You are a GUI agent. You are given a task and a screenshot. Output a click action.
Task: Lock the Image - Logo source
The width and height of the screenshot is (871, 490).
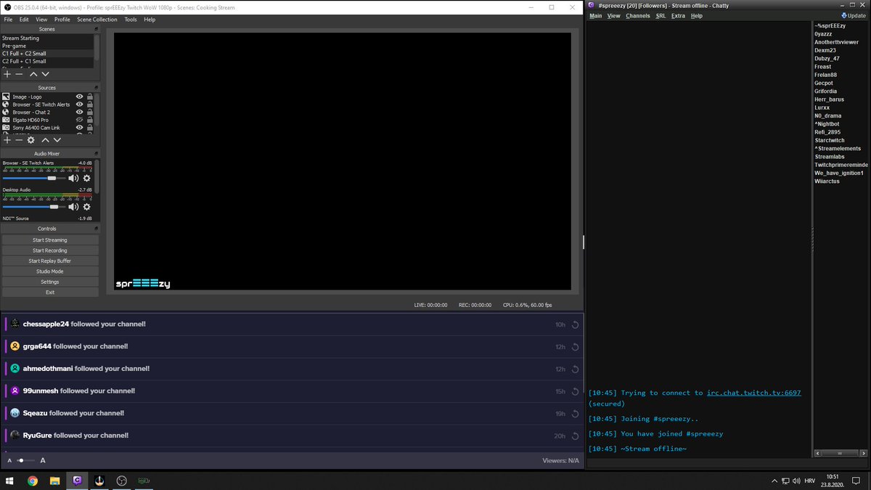(x=90, y=97)
